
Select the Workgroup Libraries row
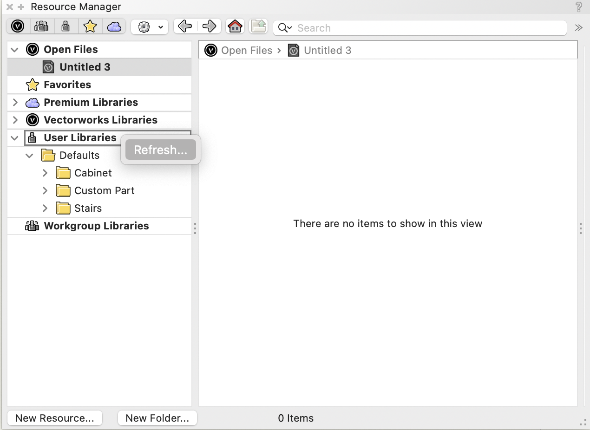point(99,226)
